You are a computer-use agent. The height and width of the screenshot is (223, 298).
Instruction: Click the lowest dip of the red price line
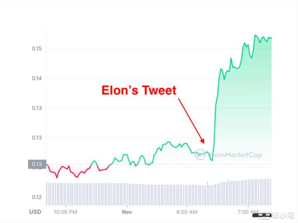tap(57, 178)
